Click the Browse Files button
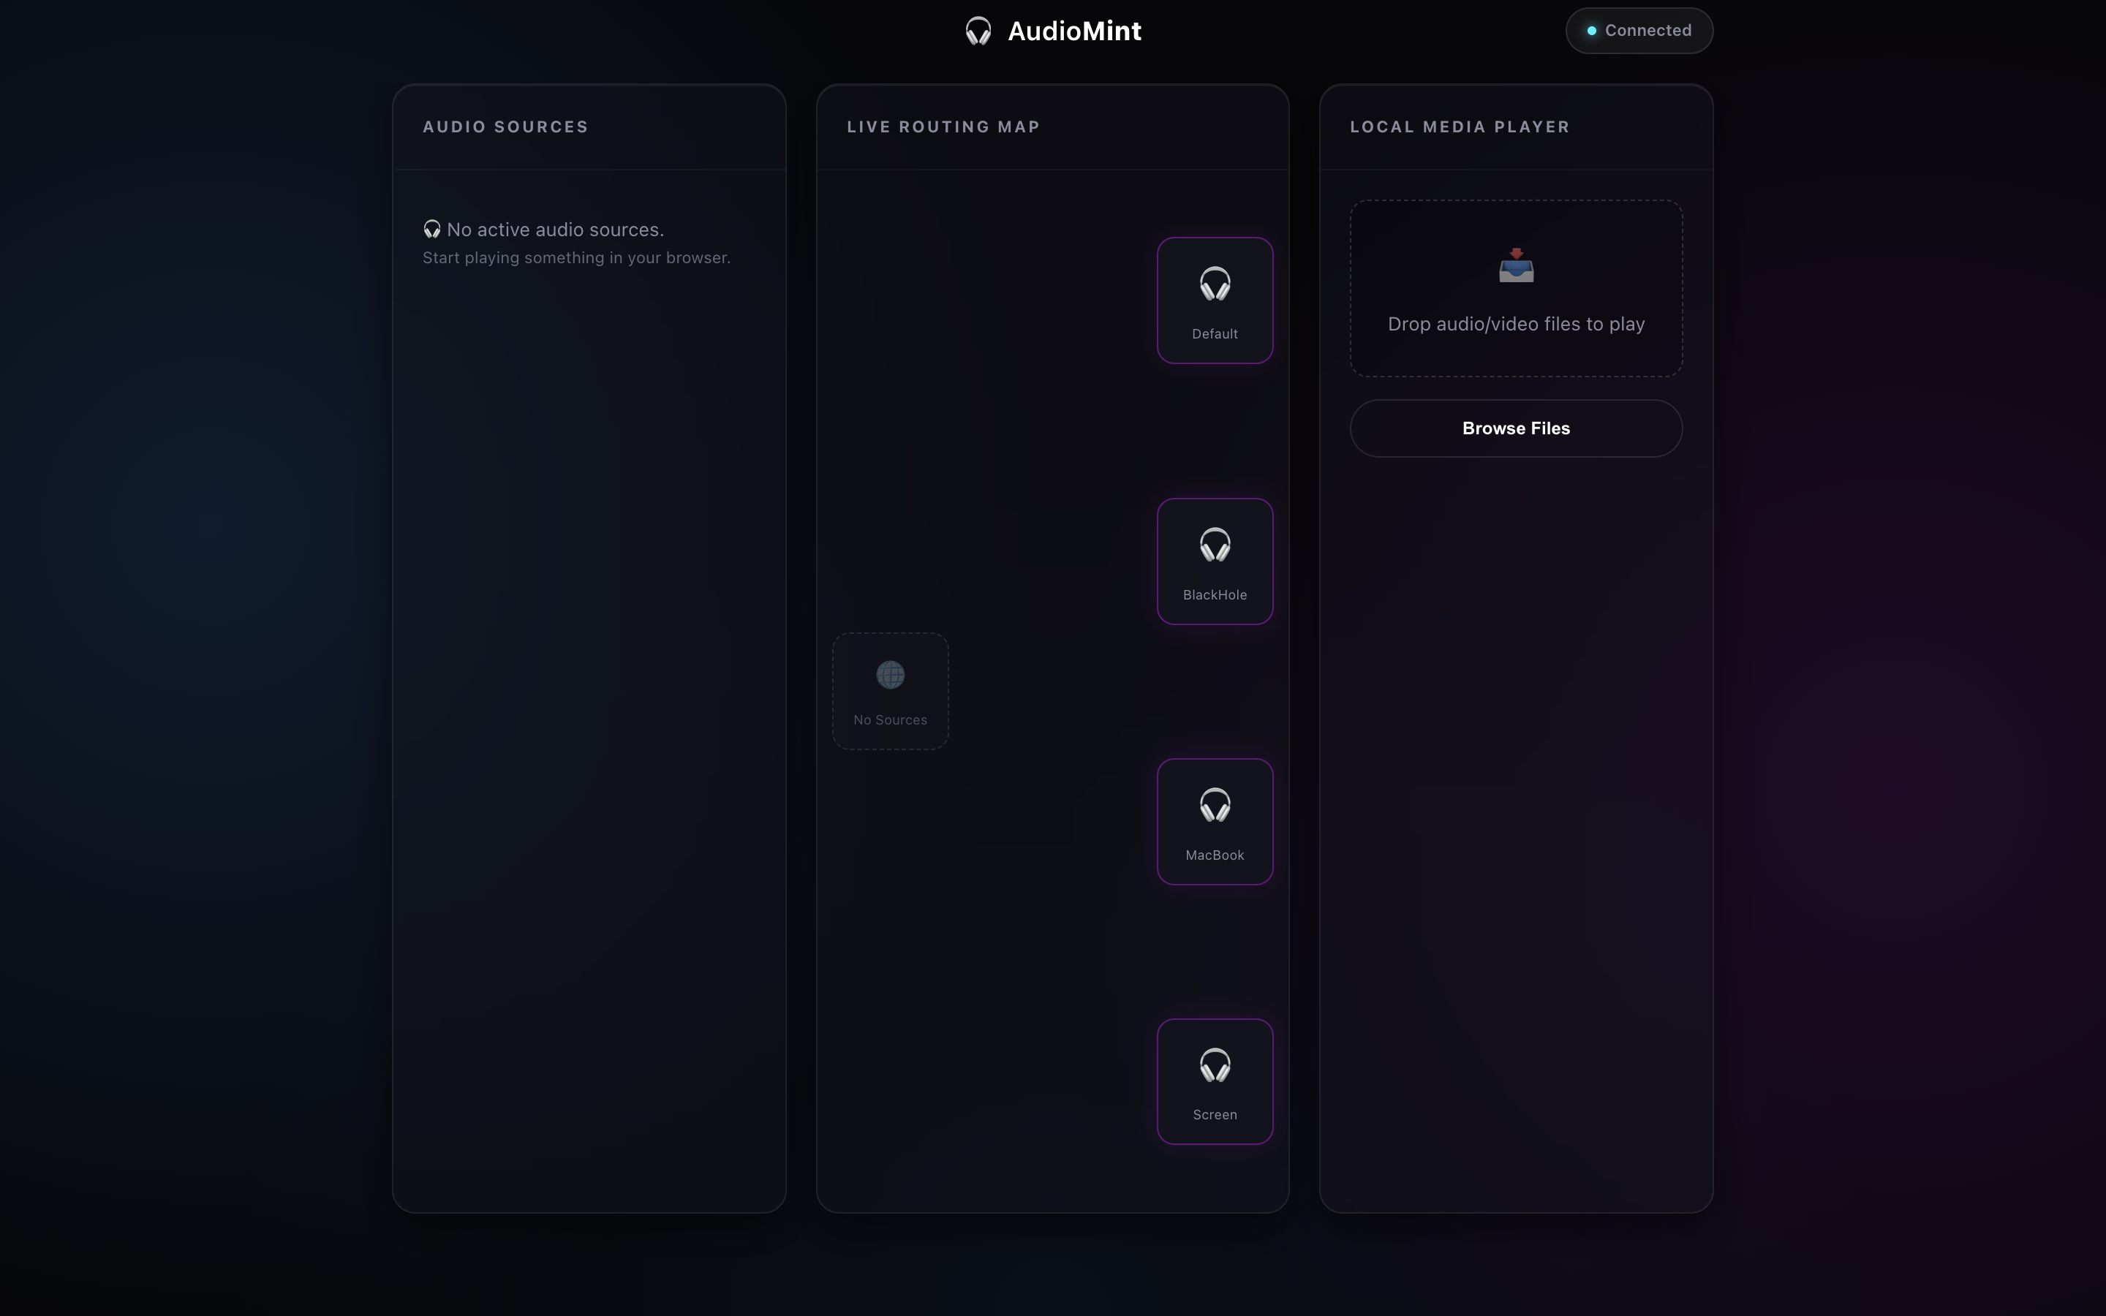Image resolution: width=2106 pixels, height=1316 pixels. (x=1516, y=428)
